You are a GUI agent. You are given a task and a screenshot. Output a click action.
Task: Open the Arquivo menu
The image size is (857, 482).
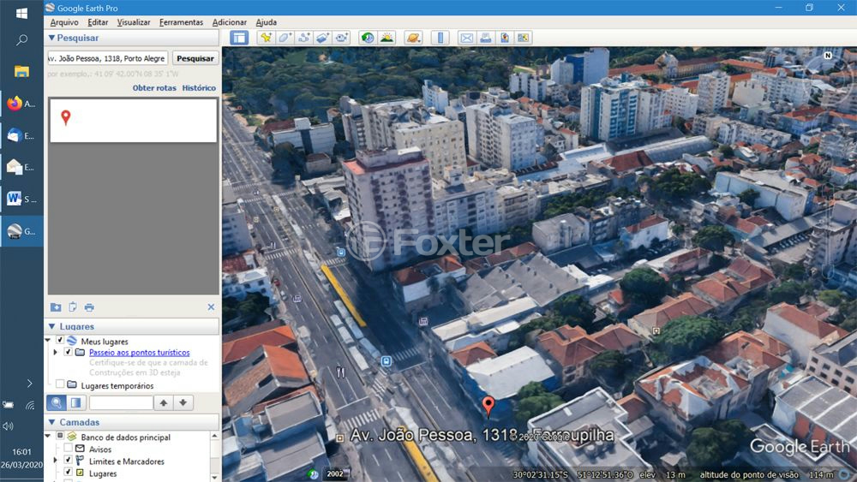[x=64, y=22]
